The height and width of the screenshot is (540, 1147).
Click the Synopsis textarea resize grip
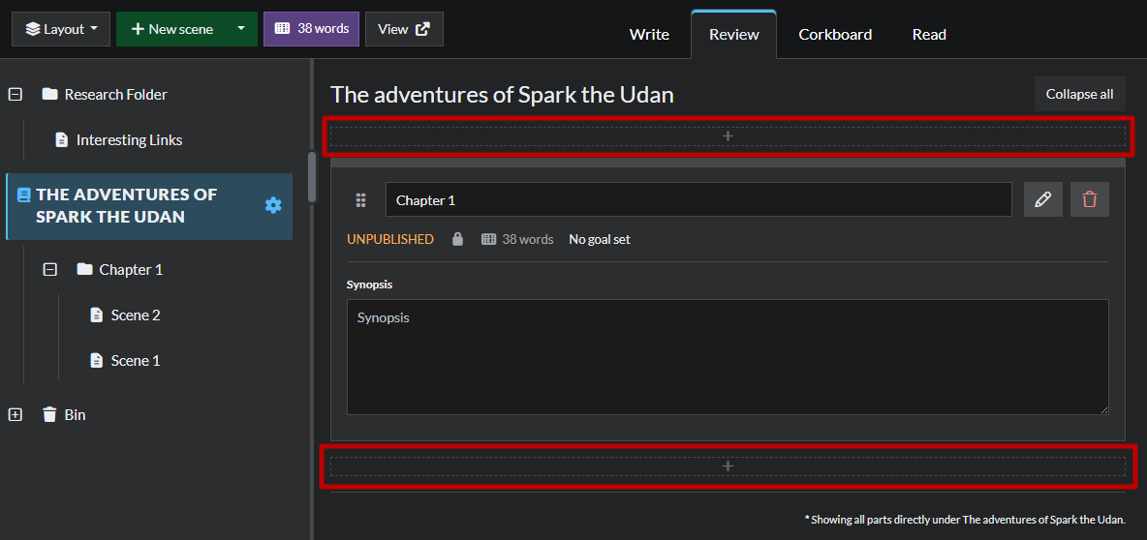point(1103,409)
